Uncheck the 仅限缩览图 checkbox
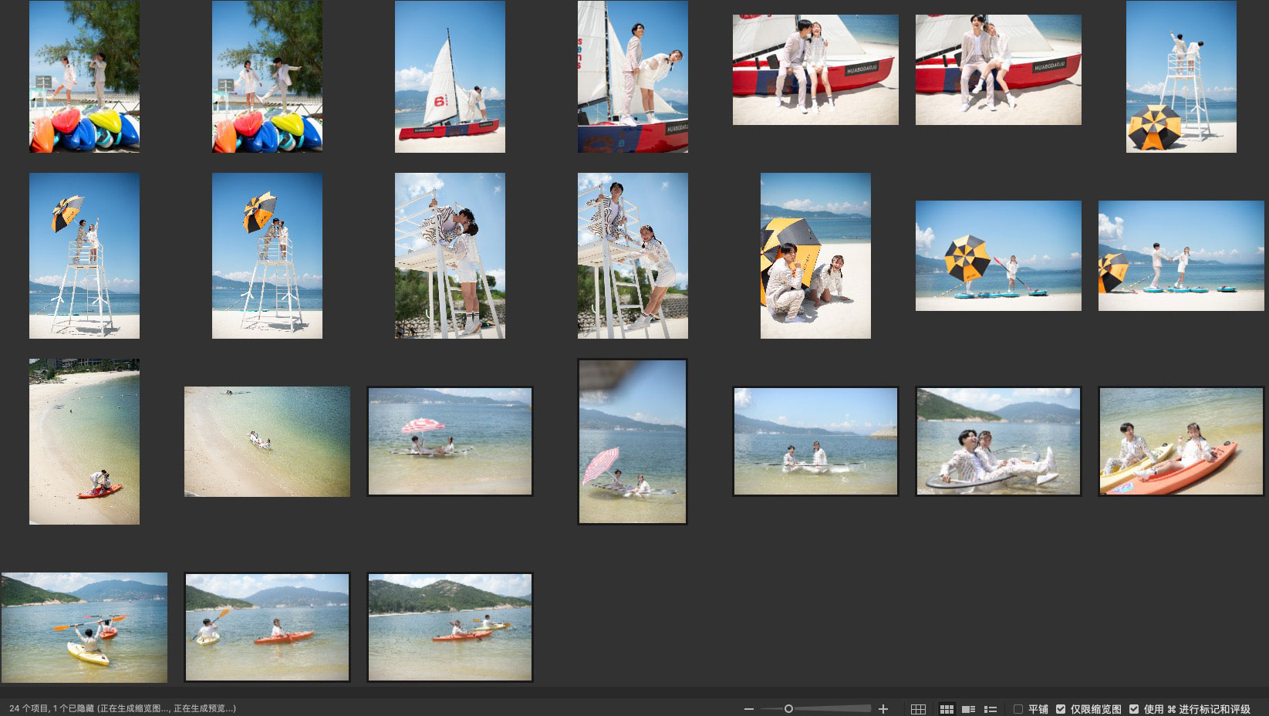The width and height of the screenshot is (1269, 716). (1061, 709)
